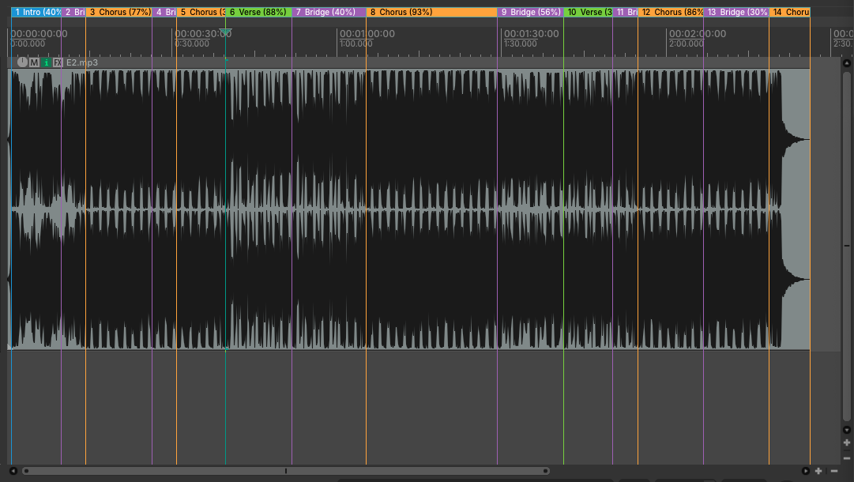Viewport: 854px width, 482px height.
Task: Click the ruler at 00:00:00:00 start
Action: tap(40, 34)
